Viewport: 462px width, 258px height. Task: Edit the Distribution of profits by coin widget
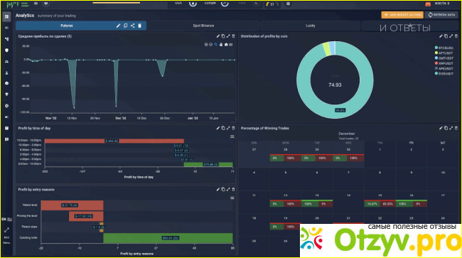(441, 36)
